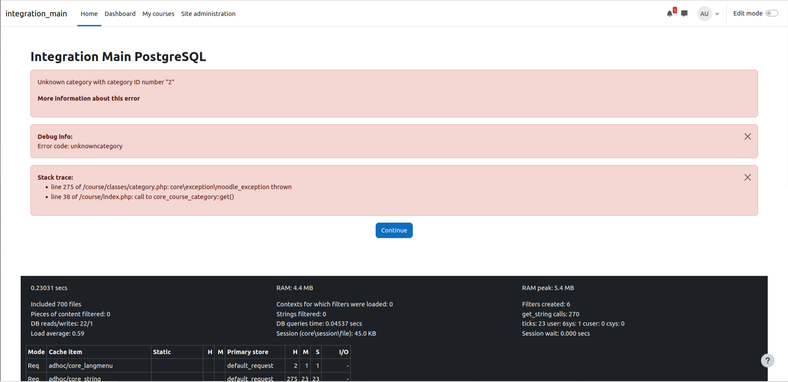Click the Strings filtered: 0 stat
This screenshot has height=382, width=788.
pos(301,314)
